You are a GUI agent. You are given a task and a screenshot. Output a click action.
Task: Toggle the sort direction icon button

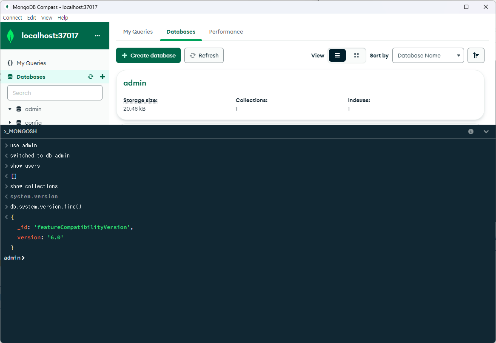pos(476,55)
